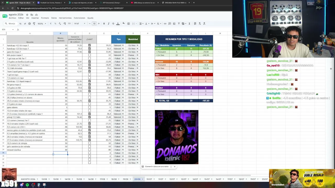This screenshot has width=335, height=188.
Task: Click the insert chart icon
Action: tap(174, 23)
